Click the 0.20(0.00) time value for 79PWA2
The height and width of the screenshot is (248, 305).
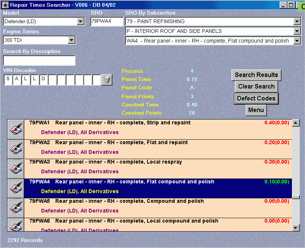tap(277, 143)
